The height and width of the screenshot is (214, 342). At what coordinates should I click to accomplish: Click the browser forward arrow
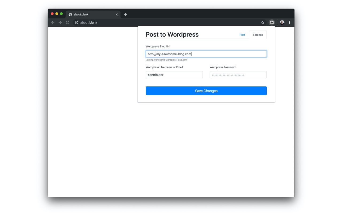click(x=60, y=22)
